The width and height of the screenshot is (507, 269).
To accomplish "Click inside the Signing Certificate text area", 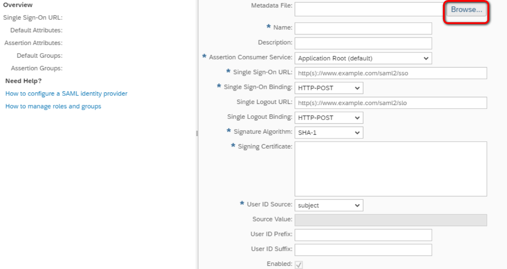I will tap(390, 169).
